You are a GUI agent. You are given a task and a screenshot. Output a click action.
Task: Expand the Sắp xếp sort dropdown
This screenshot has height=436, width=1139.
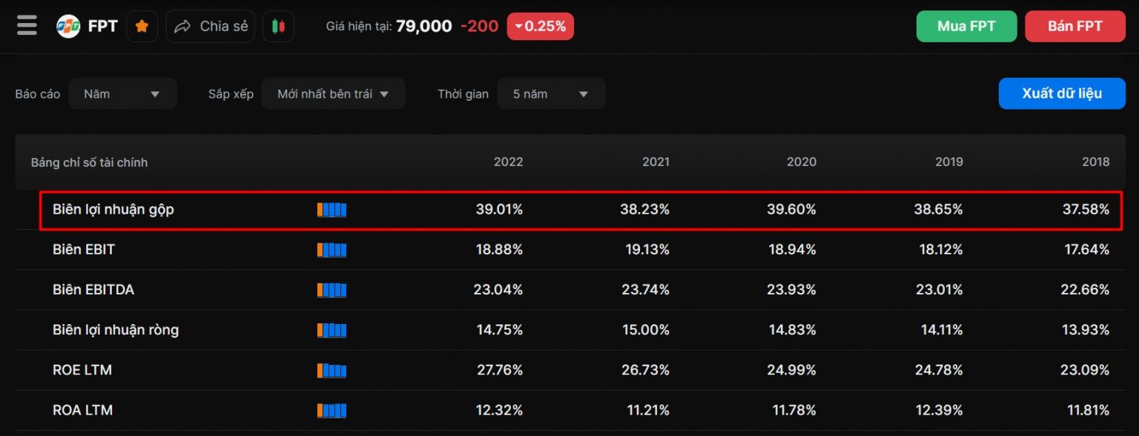tap(333, 94)
